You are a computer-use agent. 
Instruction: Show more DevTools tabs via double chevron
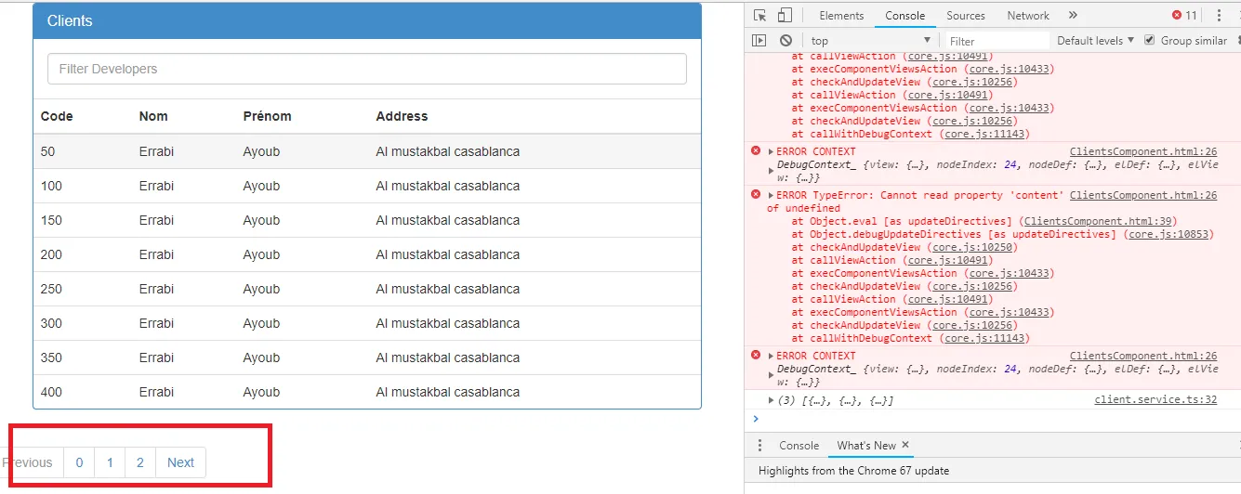1073,16
